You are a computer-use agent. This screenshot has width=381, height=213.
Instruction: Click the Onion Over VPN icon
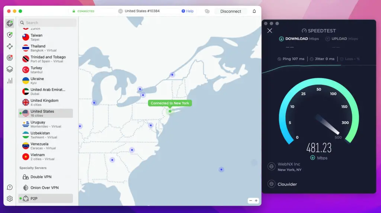click(26, 188)
